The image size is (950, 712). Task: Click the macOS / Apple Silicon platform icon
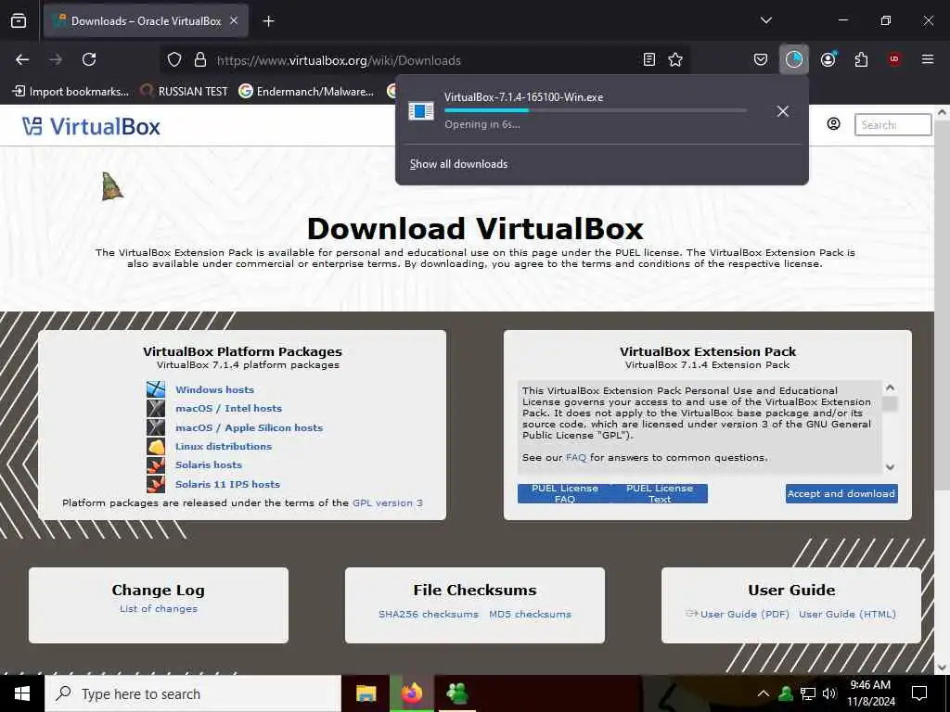156,426
